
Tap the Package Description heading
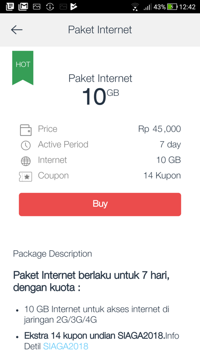pos(53,254)
